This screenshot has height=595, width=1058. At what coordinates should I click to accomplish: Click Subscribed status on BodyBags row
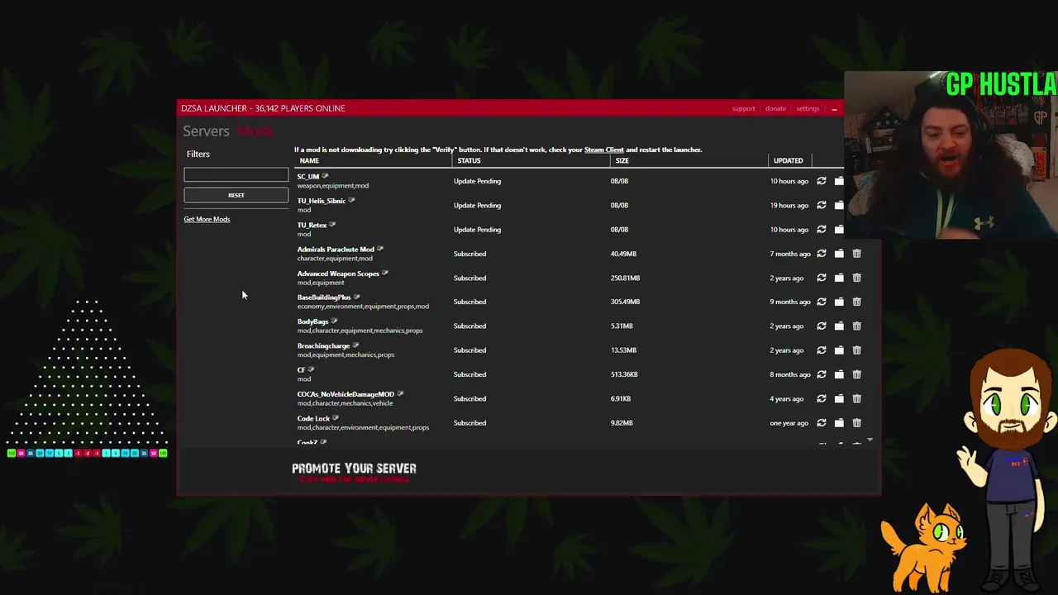pos(469,326)
